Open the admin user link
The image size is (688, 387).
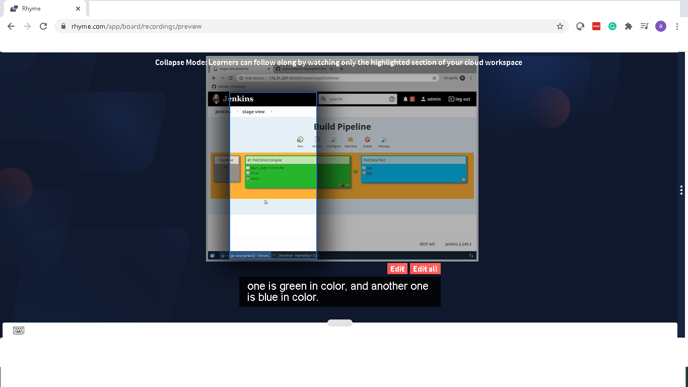click(431, 99)
